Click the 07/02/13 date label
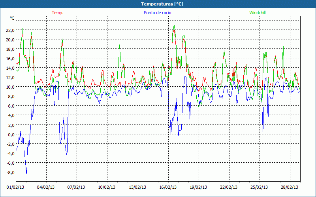Viewport: 316px width, 197px height. click(76, 187)
